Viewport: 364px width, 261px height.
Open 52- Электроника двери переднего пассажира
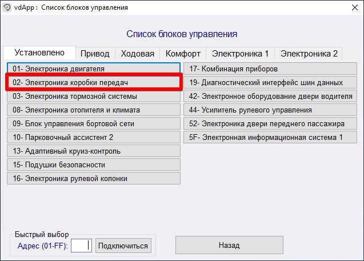tap(270, 123)
